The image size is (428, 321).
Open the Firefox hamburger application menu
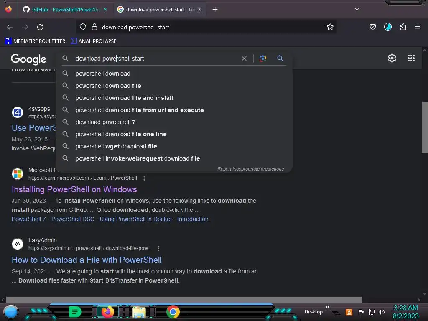418,27
